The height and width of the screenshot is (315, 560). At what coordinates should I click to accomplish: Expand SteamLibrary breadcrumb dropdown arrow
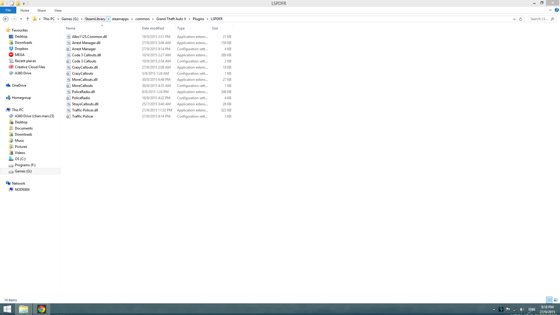[x=108, y=19]
